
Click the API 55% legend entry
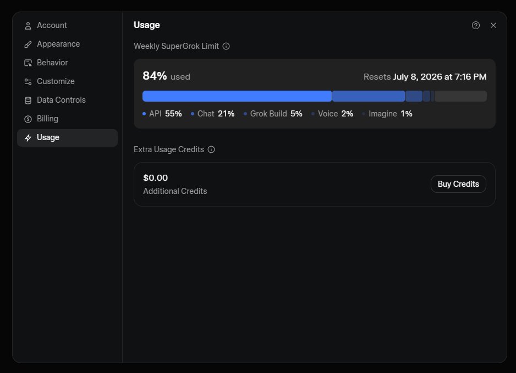[162, 114]
